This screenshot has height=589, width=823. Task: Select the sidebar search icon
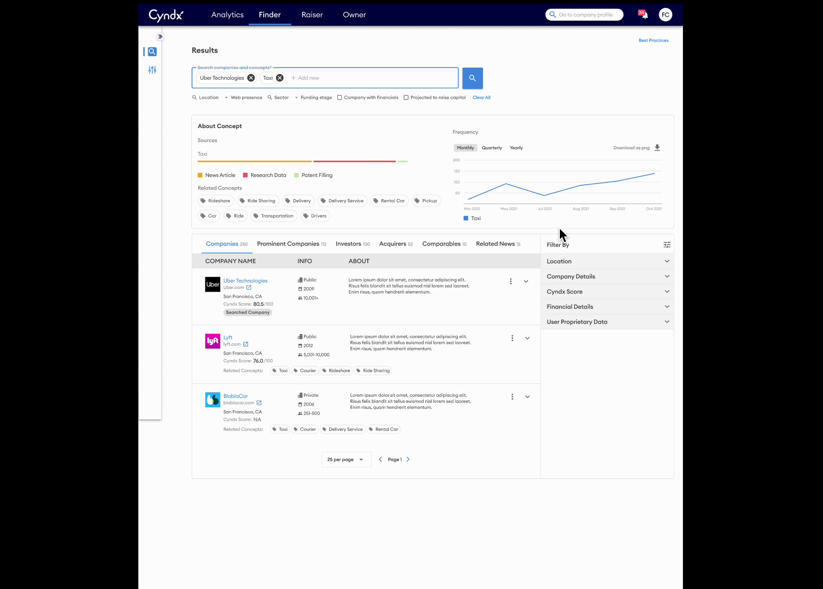[x=152, y=52]
